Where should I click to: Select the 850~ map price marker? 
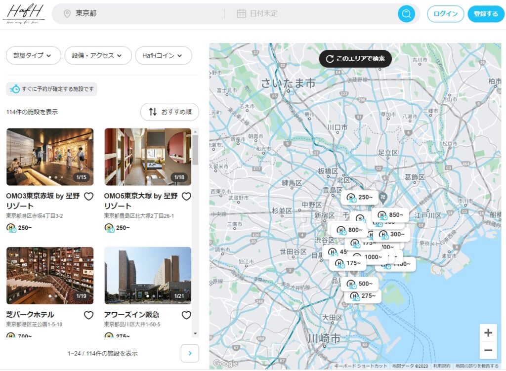391,215
